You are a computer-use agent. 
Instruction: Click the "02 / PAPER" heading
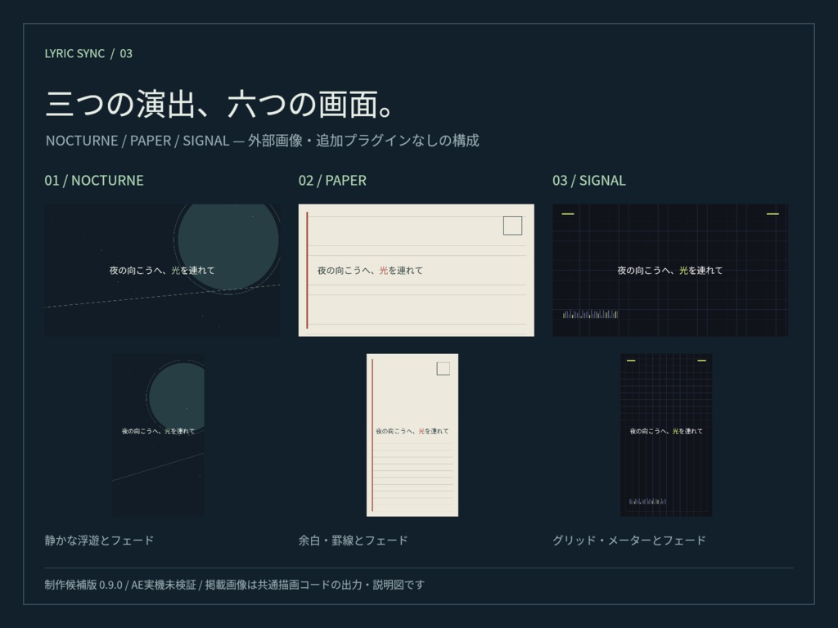[332, 181]
